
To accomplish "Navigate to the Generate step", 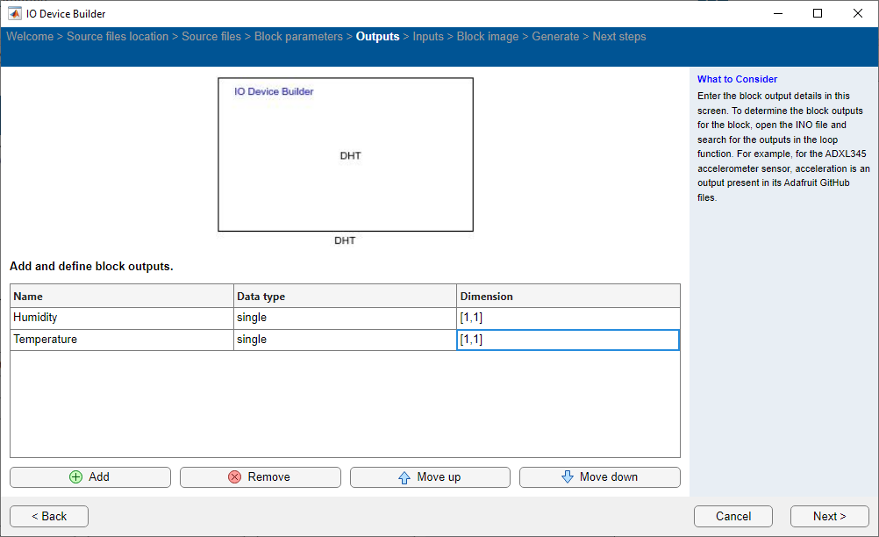I will click(555, 36).
